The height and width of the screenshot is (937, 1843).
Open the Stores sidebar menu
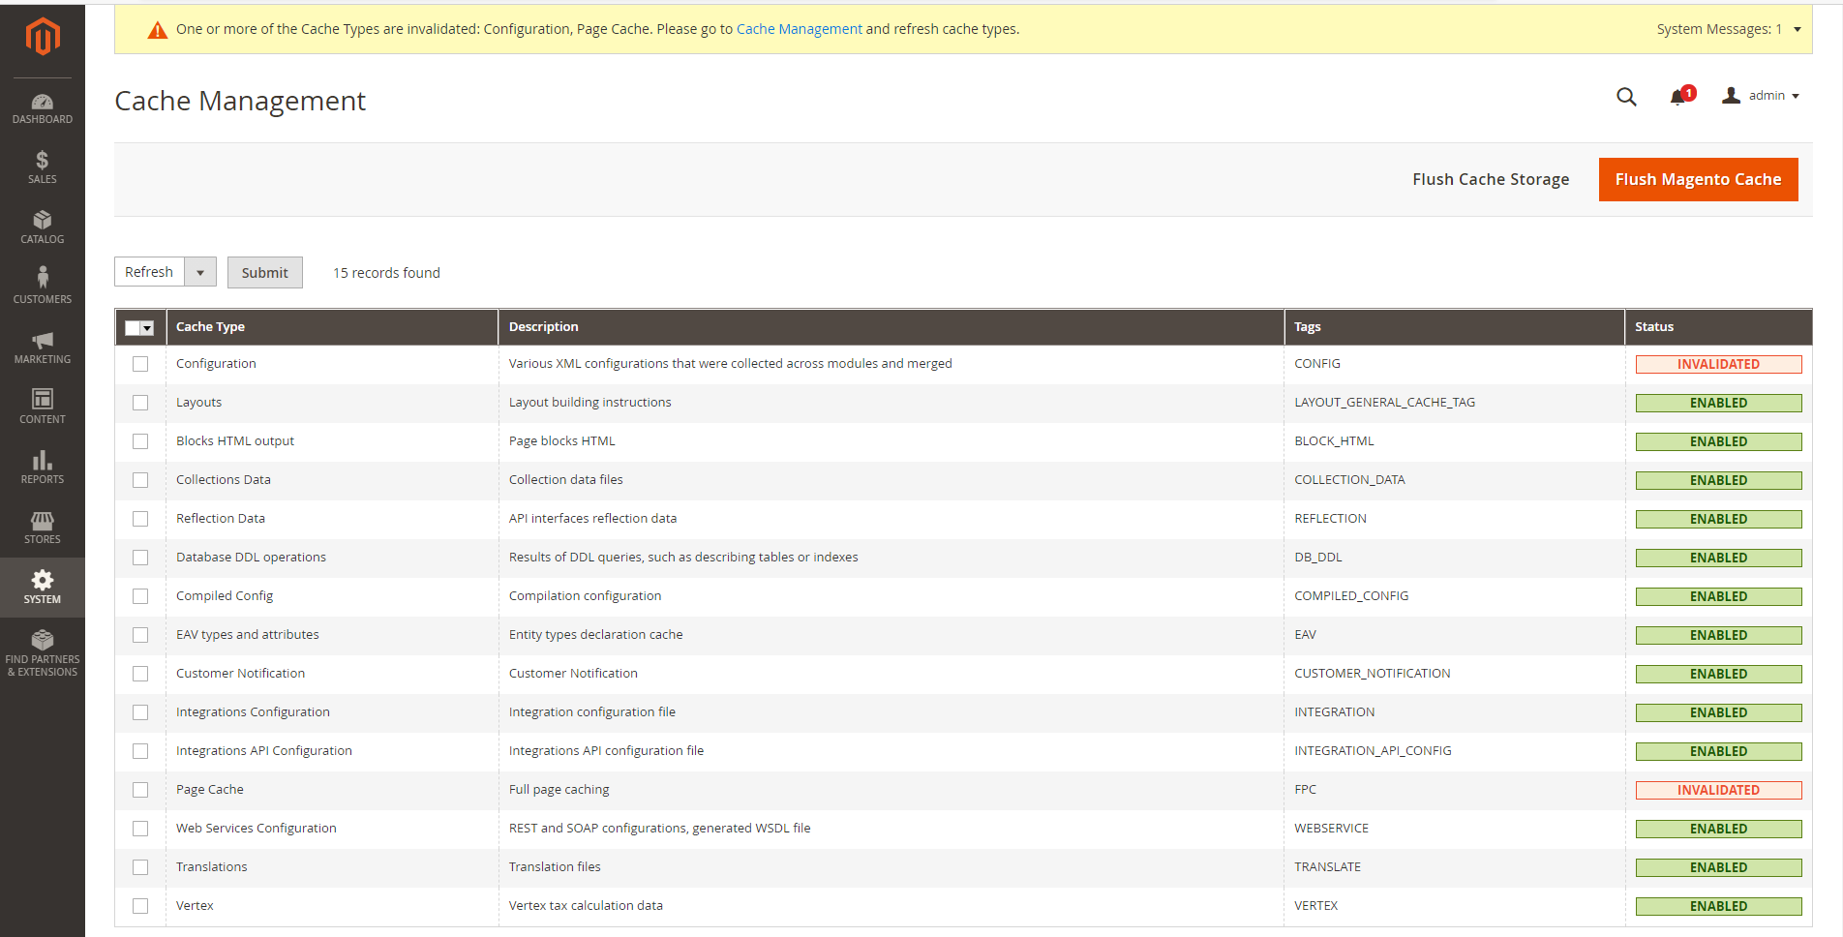(43, 527)
